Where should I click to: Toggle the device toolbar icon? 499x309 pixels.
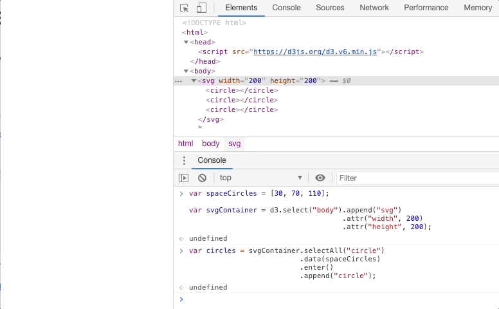click(201, 8)
